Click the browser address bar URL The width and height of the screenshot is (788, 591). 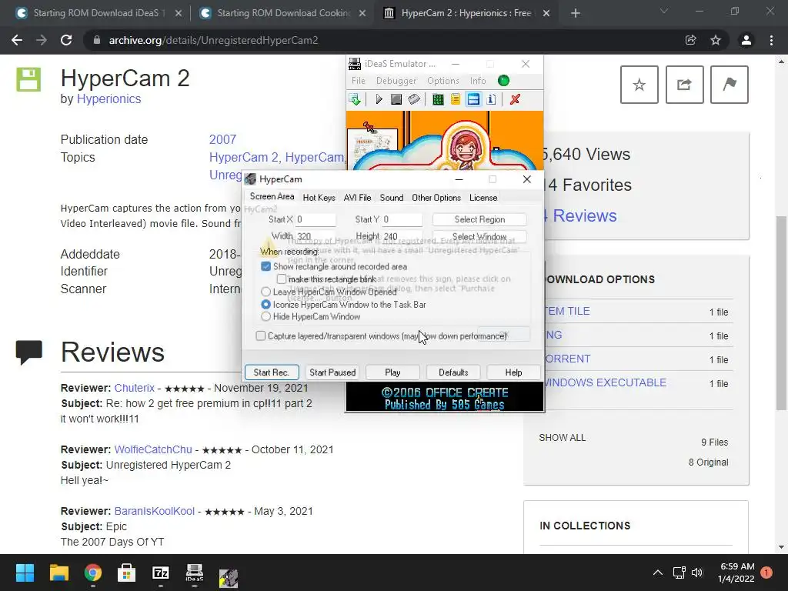214,40
